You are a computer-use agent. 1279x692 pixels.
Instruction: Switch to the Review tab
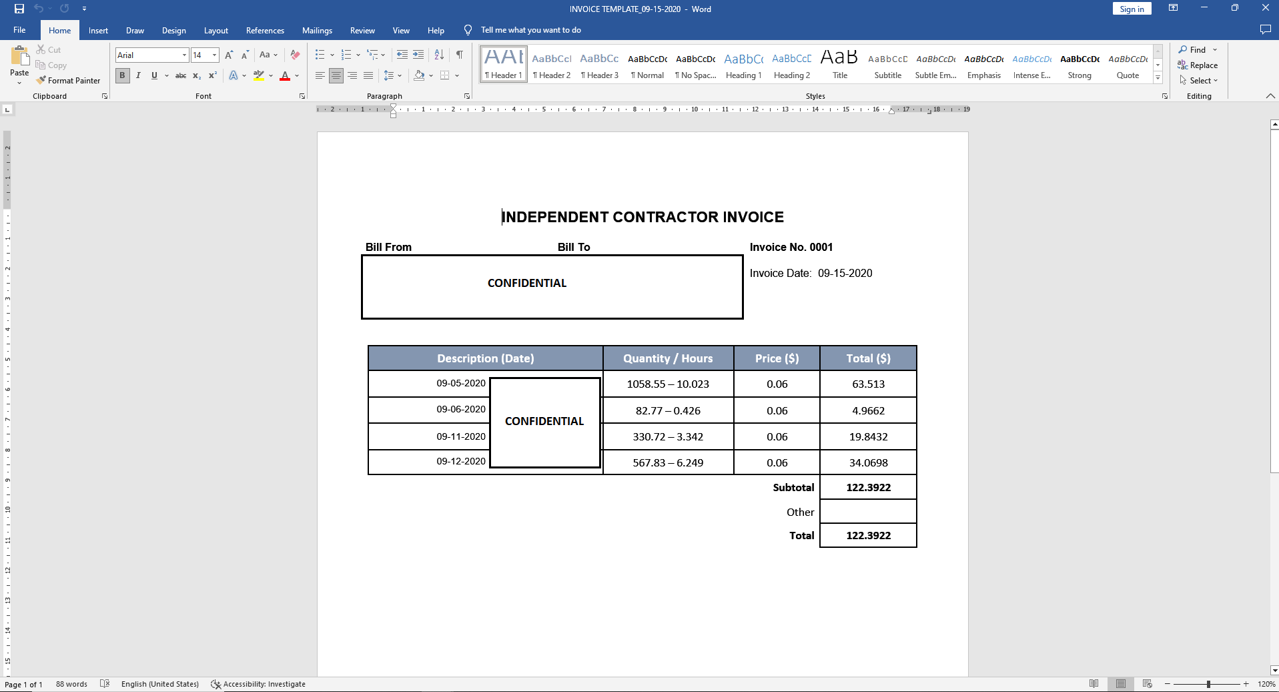coord(362,30)
